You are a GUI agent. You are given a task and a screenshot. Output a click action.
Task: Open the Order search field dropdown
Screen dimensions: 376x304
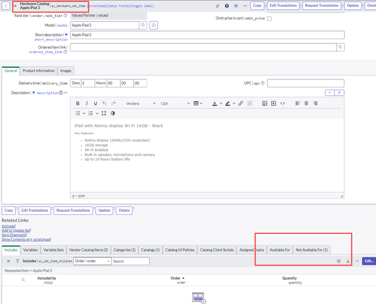point(92,261)
